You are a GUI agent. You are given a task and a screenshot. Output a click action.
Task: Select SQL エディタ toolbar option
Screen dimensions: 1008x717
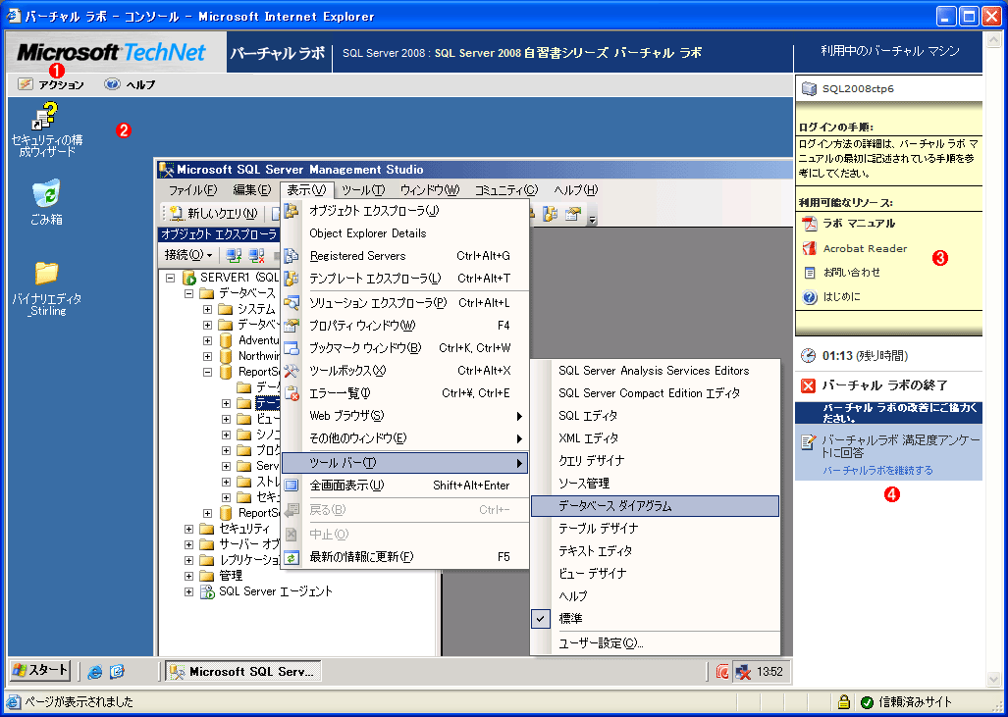click(x=655, y=416)
